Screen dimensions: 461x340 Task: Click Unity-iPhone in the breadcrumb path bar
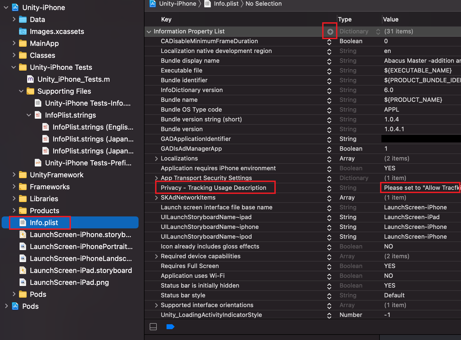[177, 4]
